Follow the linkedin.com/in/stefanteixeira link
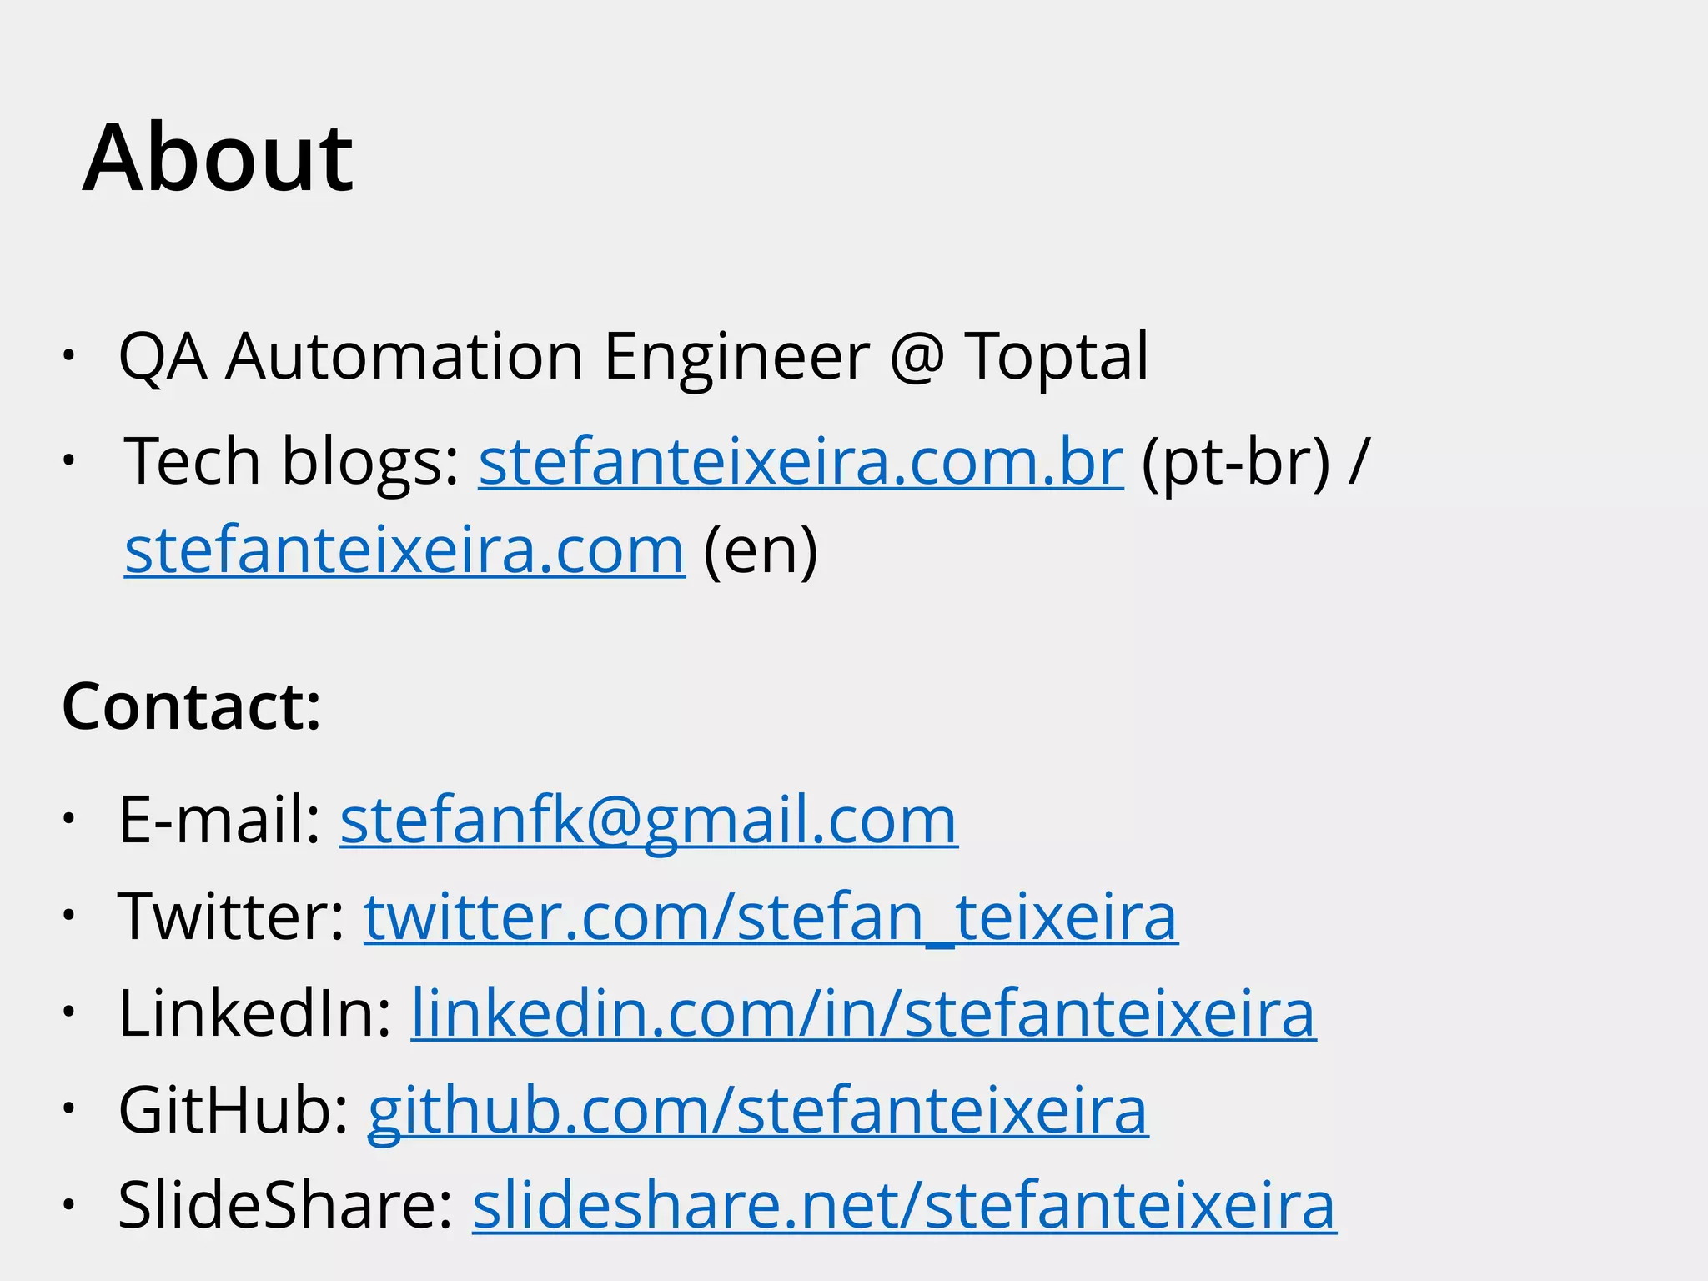Image resolution: width=1708 pixels, height=1281 pixels. (863, 1013)
